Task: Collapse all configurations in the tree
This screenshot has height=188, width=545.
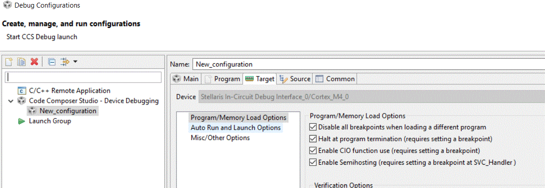Action: point(52,62)
